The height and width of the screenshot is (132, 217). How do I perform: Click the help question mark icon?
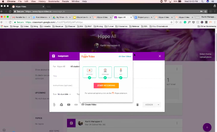point(4,130)
